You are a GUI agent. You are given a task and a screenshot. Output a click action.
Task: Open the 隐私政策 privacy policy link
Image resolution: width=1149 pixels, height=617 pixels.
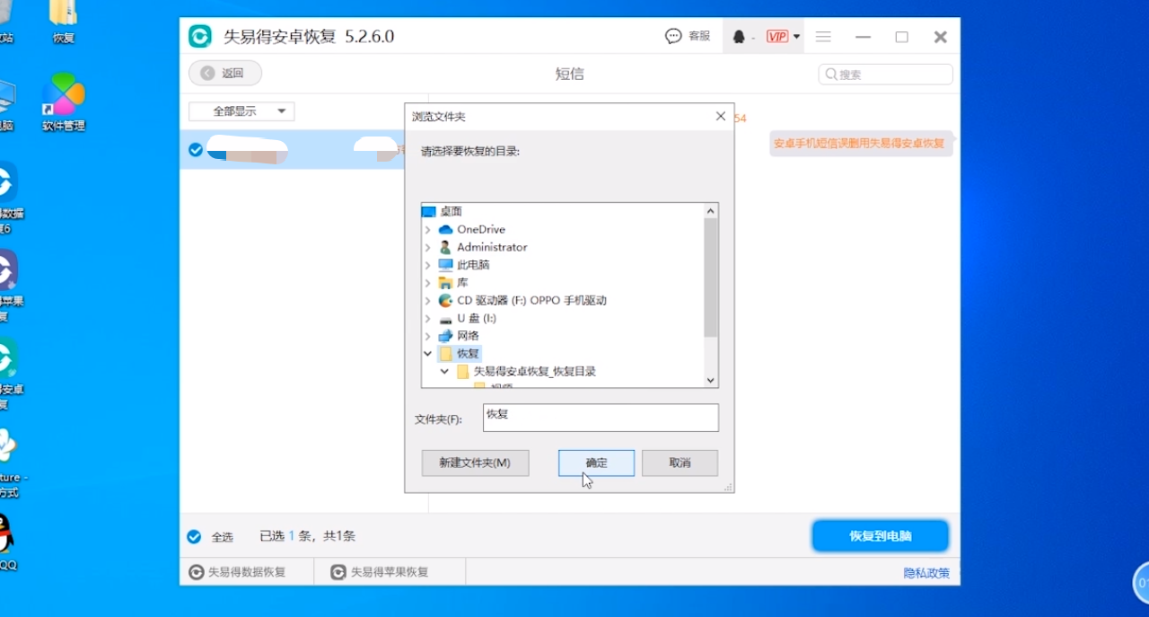(926, 573)
